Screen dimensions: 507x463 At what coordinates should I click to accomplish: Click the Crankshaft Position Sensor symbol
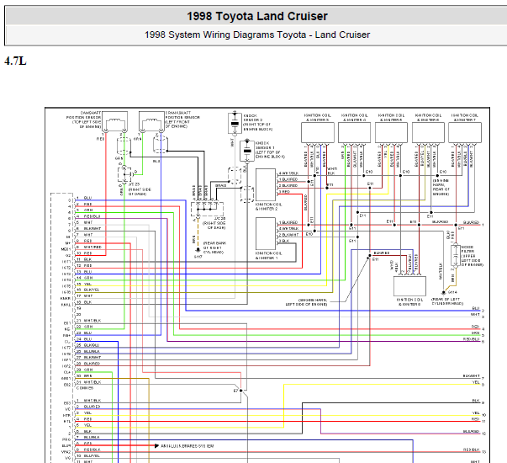pyautogui.click(x=151, y=121)
